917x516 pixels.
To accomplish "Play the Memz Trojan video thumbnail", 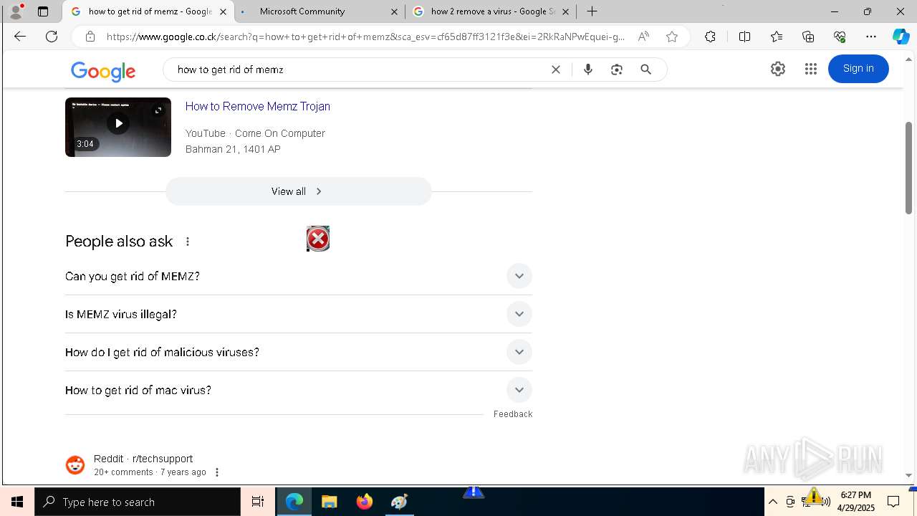I will coord(118,127).
